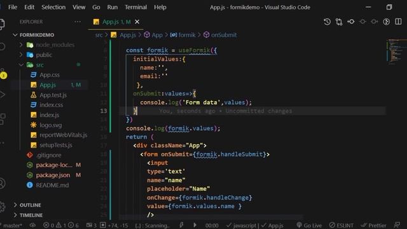
Task: Open the Edit menu
Action: [x=29, y=7]
